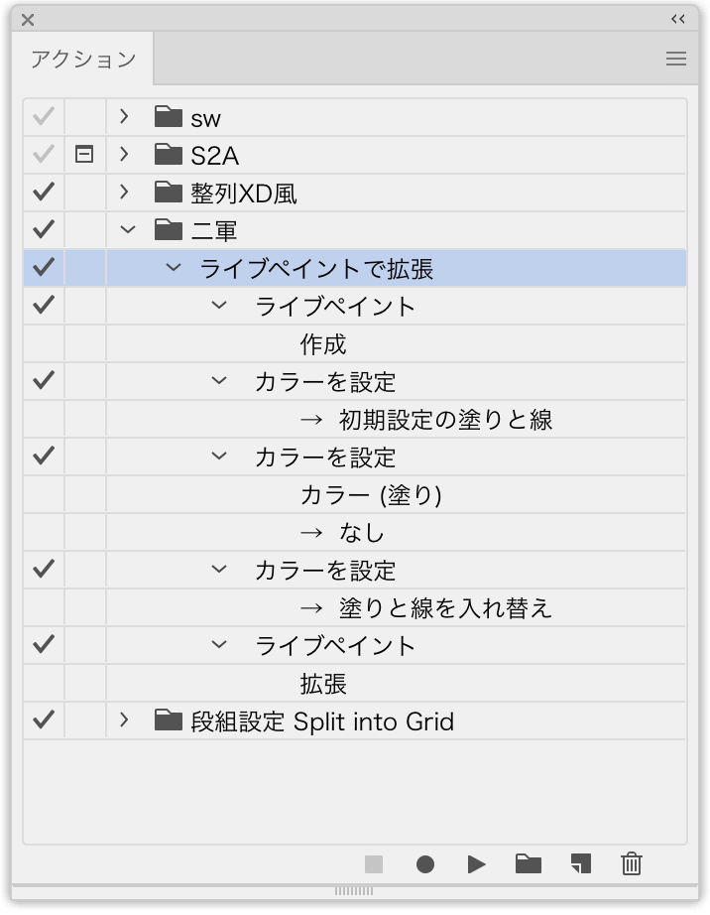Collapse the ライブペイントで拡張 action
The image size is (710, 915).
click(x=174, y=268)
